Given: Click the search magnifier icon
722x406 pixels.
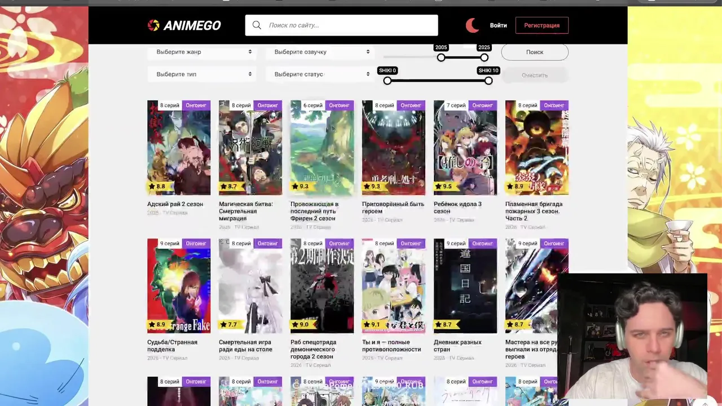Looking at the screenshot, I should coord(257,25).
